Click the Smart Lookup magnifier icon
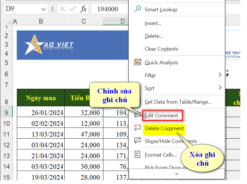Image resolution: width=247 pixels, height=184 pixels. [137, 9]
